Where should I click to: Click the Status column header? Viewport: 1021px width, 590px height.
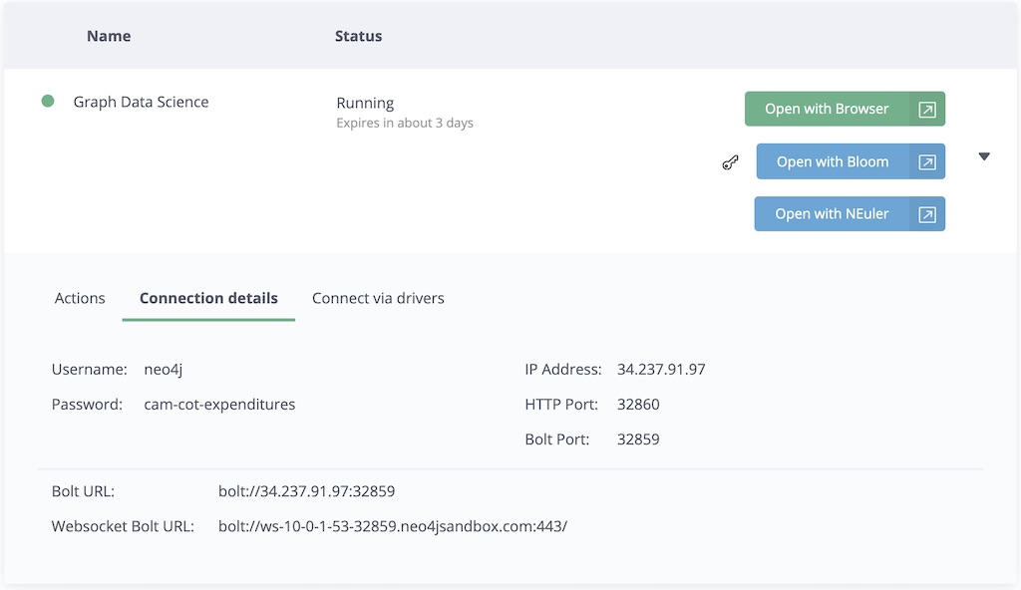358,36
